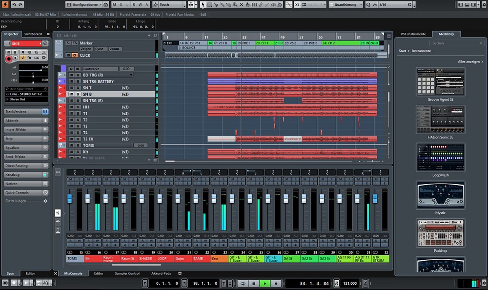Select the Draw pencil tool
Image resolution: width=488 pixels, height=290 pixels.
tap(261, 4)
